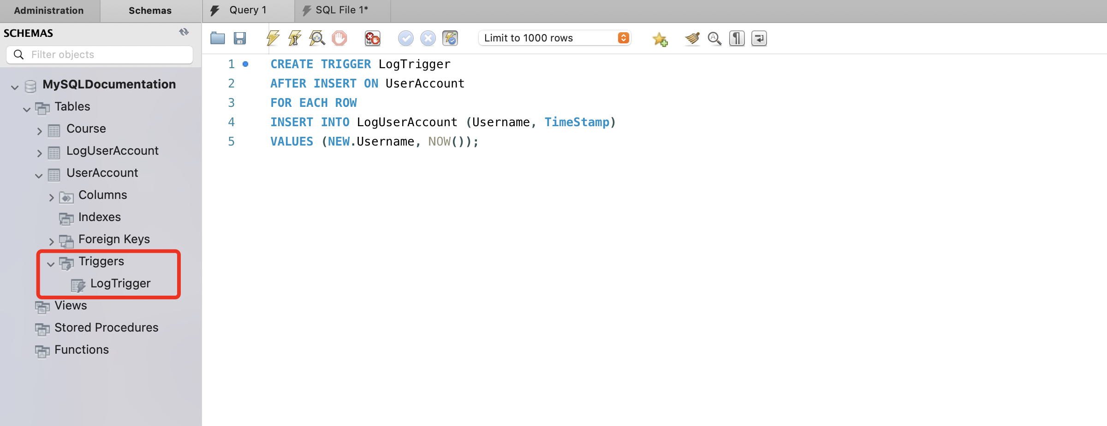1107x426 pixels.
Task: Click the open SQL script folder icon
Action: click(217, 38)
